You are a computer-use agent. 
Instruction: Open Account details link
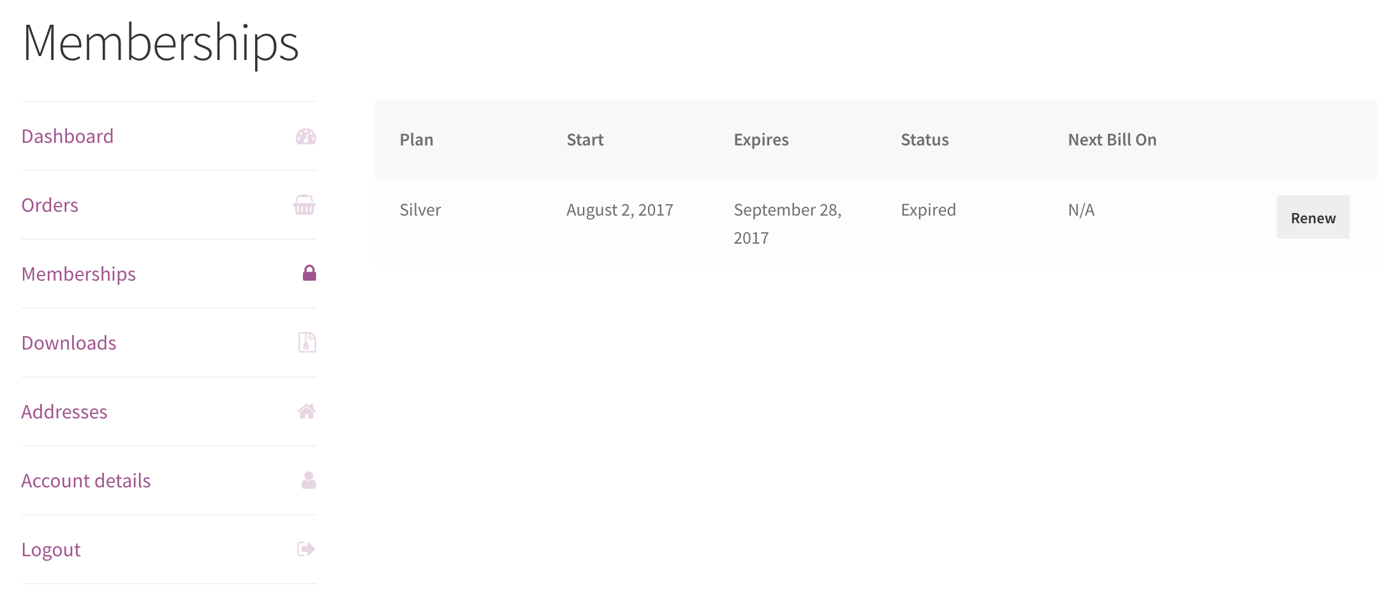click(x=86, y=481)
